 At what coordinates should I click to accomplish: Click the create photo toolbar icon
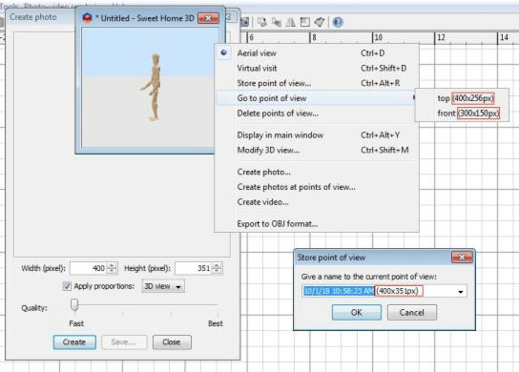(x=262, y=22)
